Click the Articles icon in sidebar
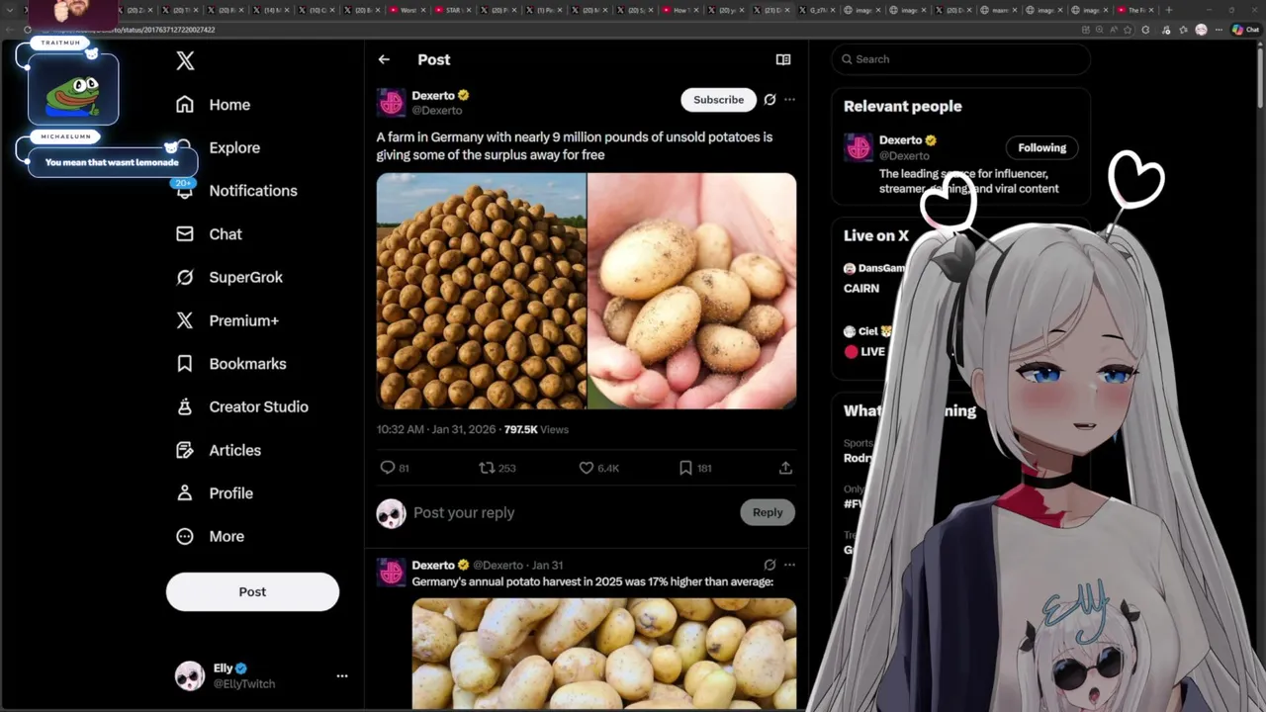 [x=185, y=450]
